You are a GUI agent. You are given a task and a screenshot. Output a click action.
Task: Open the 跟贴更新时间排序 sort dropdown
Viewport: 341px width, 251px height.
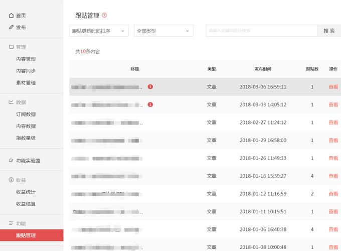99,31
